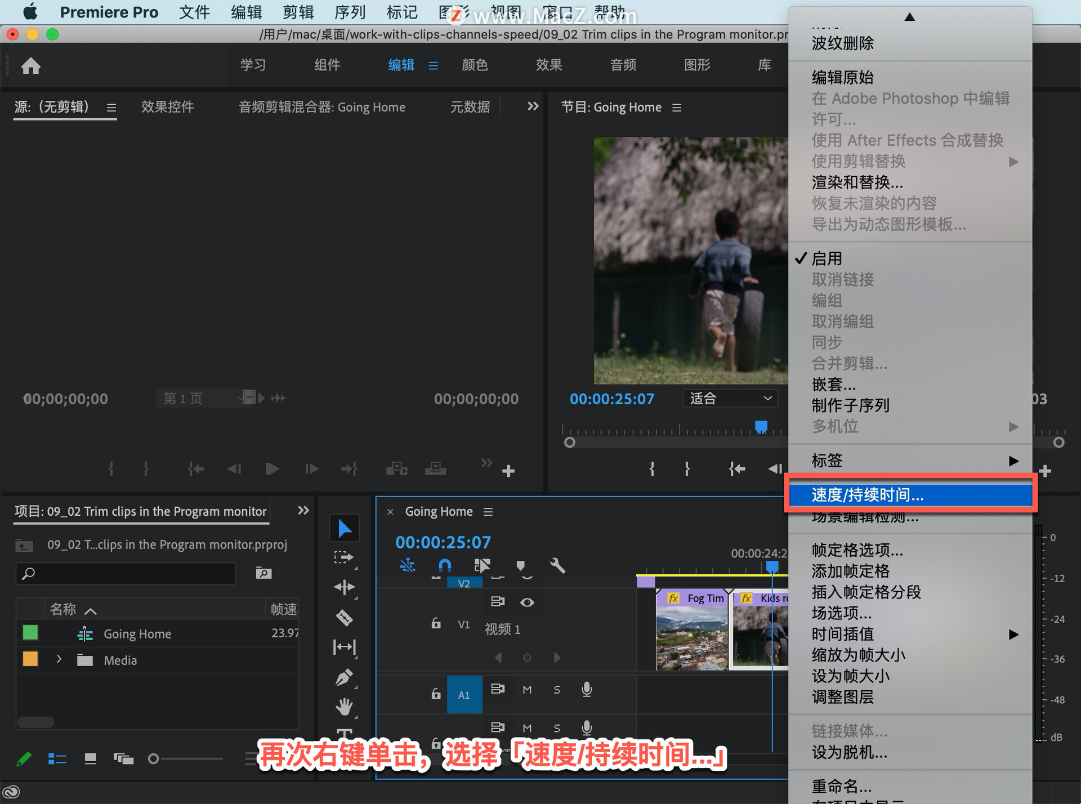Switch project panel to list view
The width and height of the screenshot is (1081, 804).
pyautogui.click(x=57, y=759)
